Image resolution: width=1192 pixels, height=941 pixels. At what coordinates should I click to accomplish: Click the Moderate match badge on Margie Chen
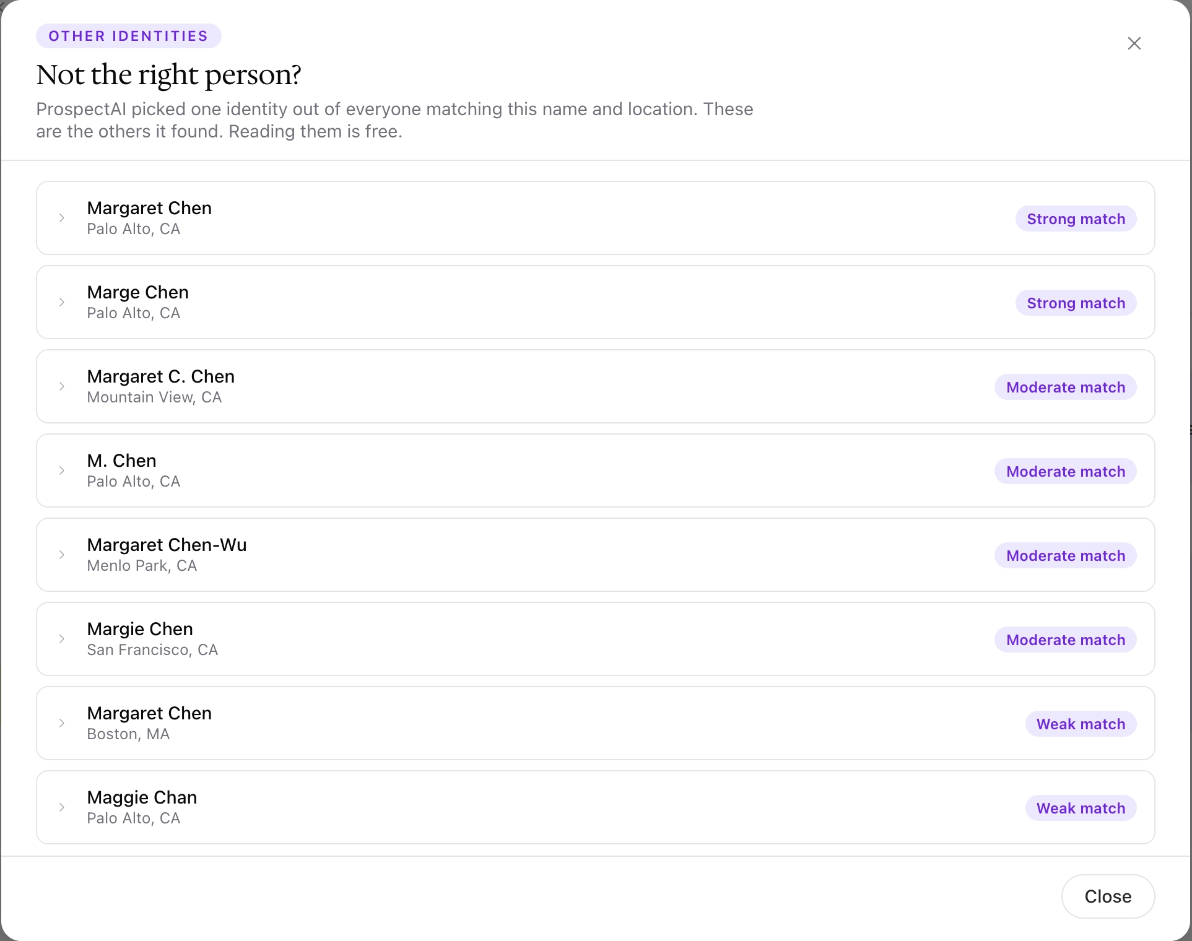click(x=1066, y=640)
